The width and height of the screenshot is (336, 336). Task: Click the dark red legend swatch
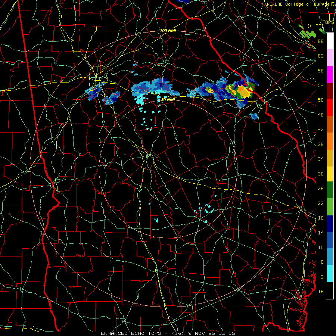(330, 91)
